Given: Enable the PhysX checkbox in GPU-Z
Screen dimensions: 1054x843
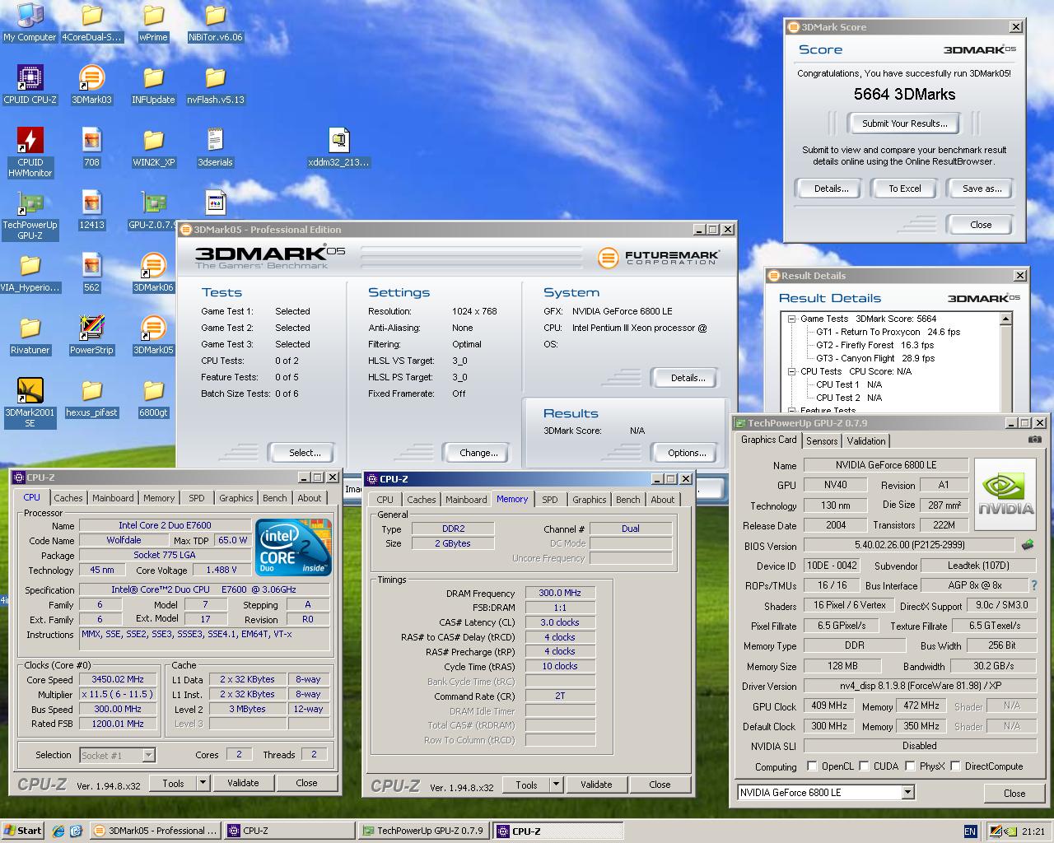Looking at the screenshot, I should click(x=910, y=766).
